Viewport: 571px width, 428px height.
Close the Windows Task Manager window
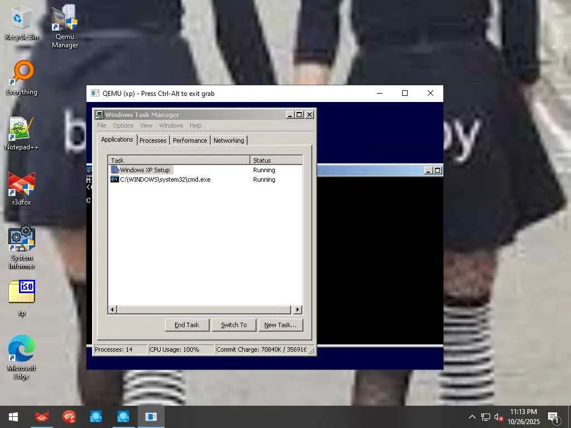309,115
